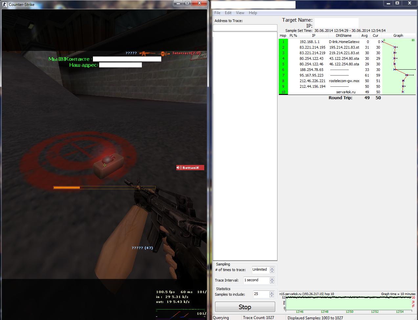Increase the Trace Interval value
The width and height of the screenshot is (418, 320).
272,279
